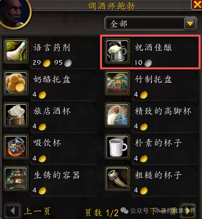This screenshot has width=202, height=219.
Task: Click the 语言药剂 item name text
Action: click(52, 48)
